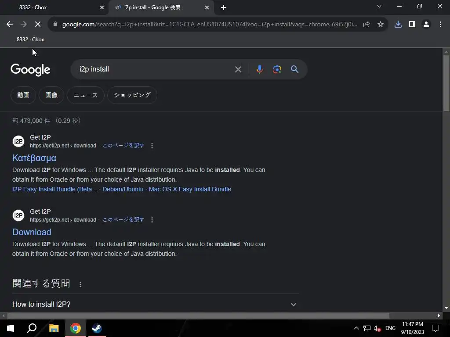Click the Chrome taskbar icon
450x337 pixels.
point(76,328)
